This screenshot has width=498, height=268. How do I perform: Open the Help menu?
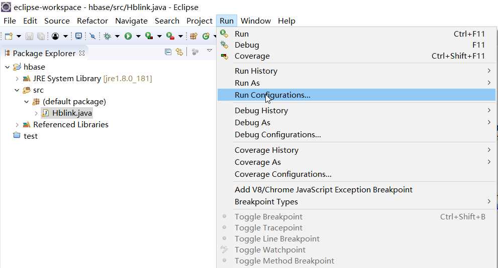(x=286, y=21)
